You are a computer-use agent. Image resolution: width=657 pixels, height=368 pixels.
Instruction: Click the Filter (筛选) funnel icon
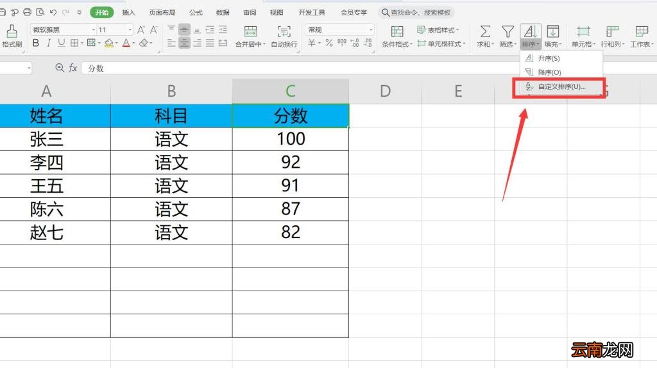pos(508,31)
